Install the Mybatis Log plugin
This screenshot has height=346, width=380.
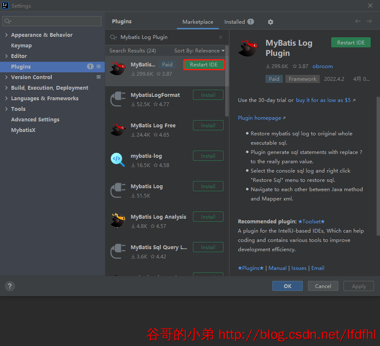click(x=208, y=186)
